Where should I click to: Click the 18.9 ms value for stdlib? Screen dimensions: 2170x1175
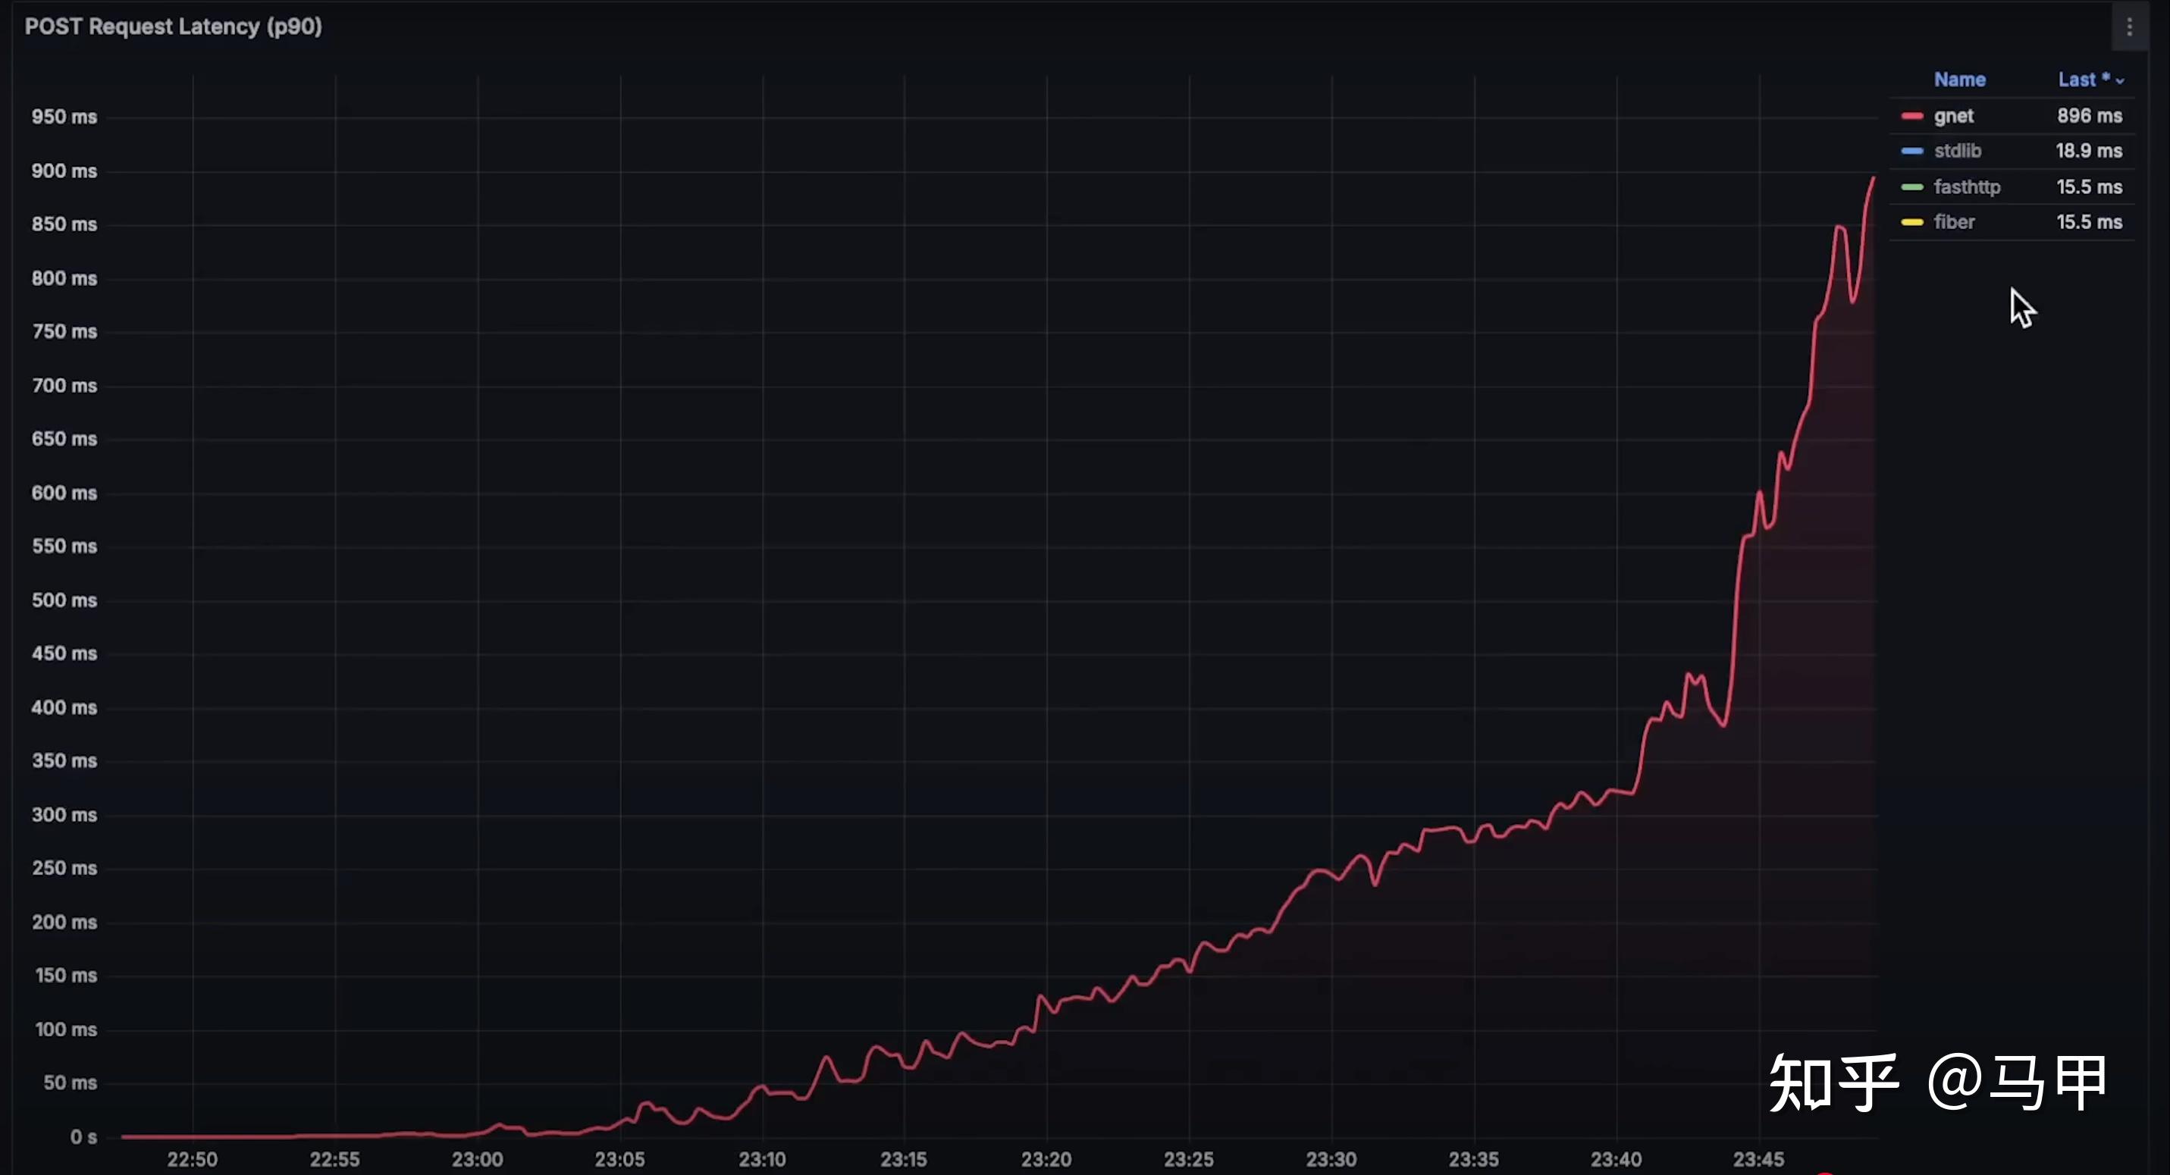[2088, 152]
